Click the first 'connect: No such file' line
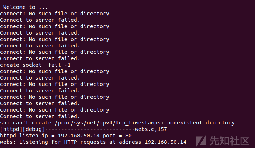255x148 pixels. (x=55, y=14)
